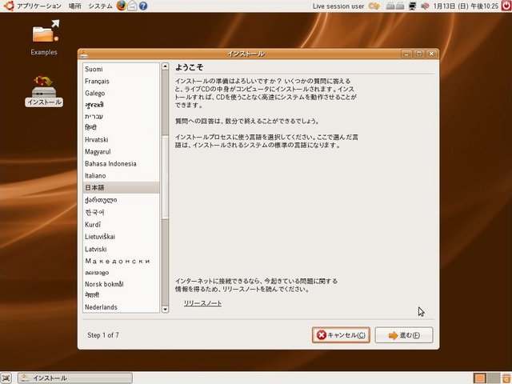Click the Show Desktop icon in the bottom panel
This screenshot has width=512, height=384.
[6, 378]
